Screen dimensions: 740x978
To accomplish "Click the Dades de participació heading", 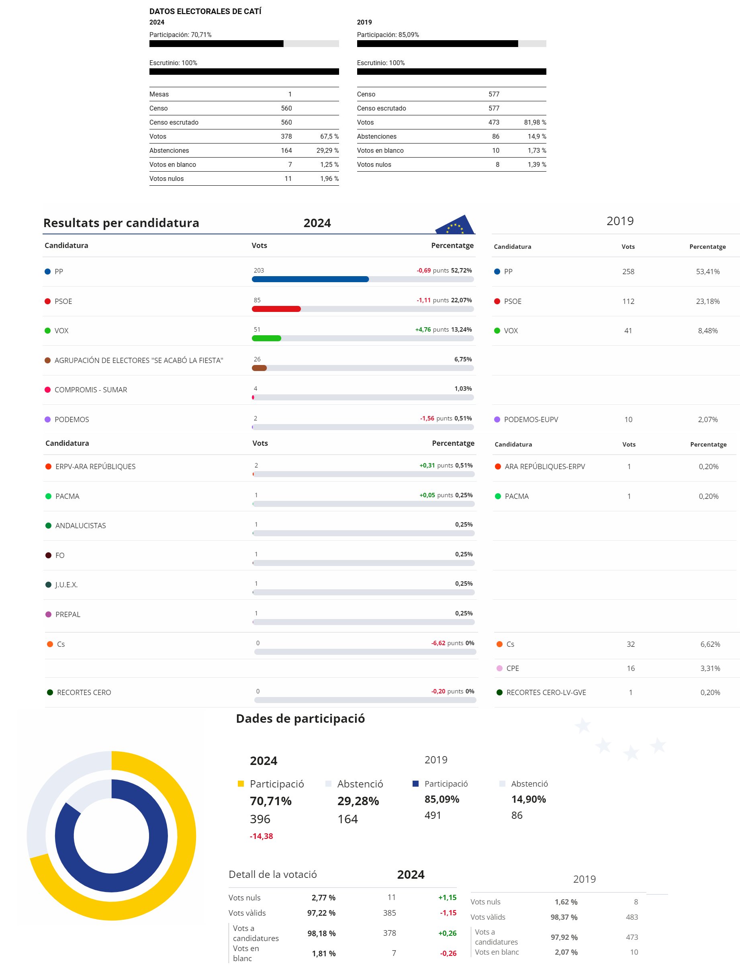I will 300,718.
